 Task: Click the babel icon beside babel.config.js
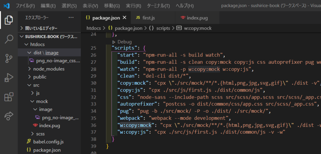29,142
